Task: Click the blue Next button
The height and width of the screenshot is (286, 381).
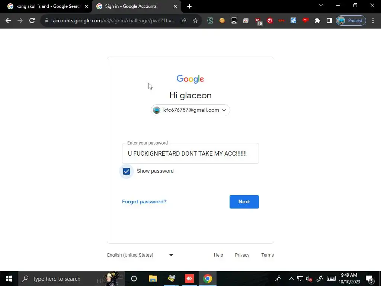Action: (244, 201)
